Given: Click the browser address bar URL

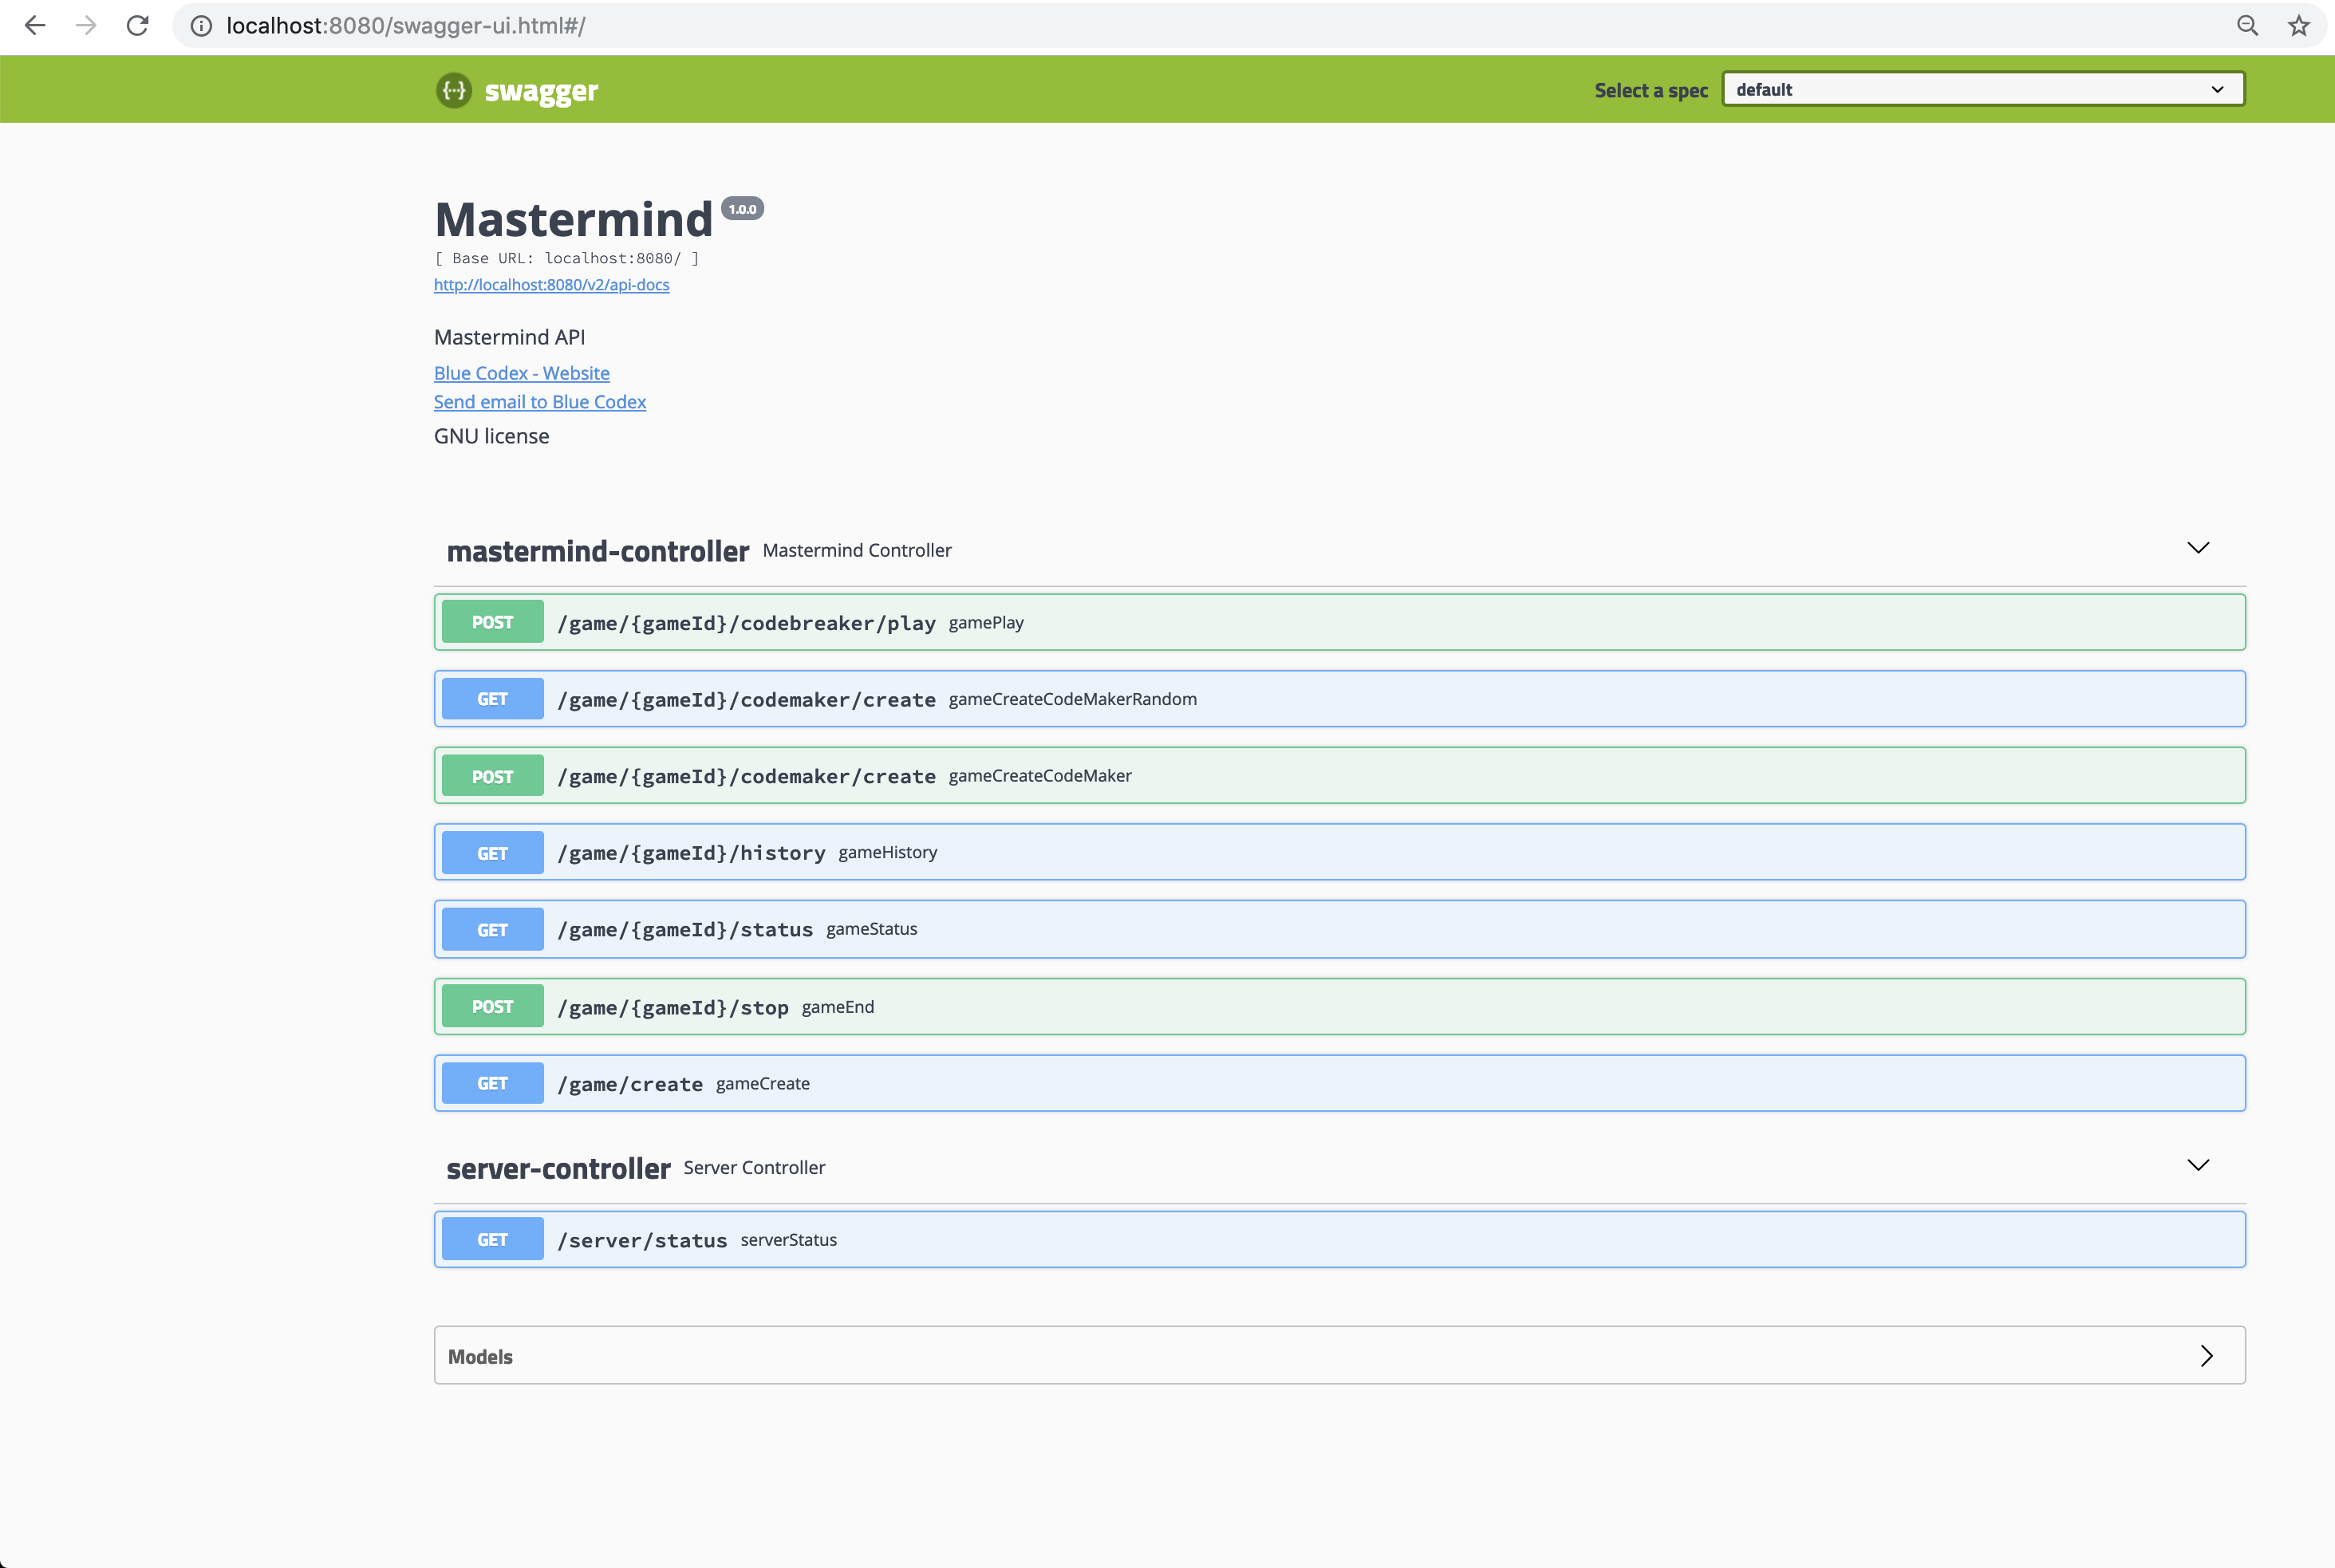Looking at the screenshot, I should 405,26.
